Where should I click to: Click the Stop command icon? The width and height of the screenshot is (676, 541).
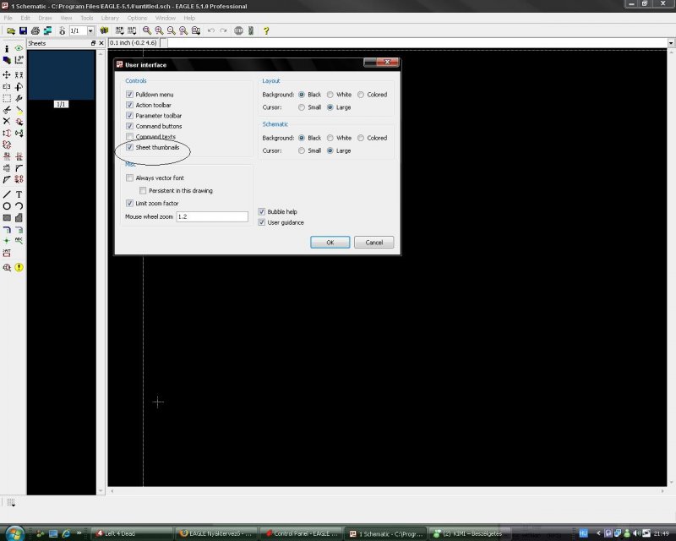(238, 30)
